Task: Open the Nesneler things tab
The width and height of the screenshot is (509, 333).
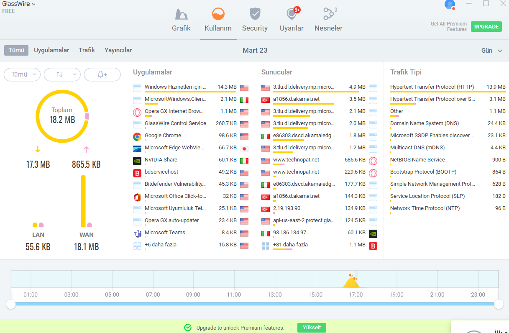Action: [x=328, y=20]
